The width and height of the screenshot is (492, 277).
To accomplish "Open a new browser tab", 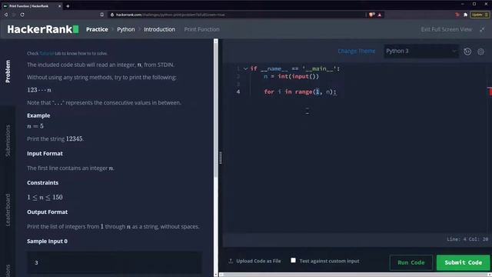I will pos(68,6).
